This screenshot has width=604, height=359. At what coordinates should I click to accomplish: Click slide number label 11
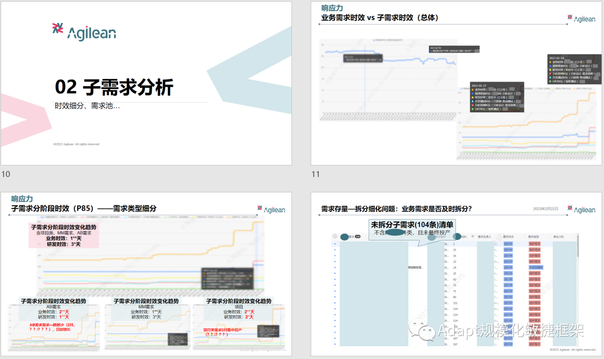pos(316,174)
